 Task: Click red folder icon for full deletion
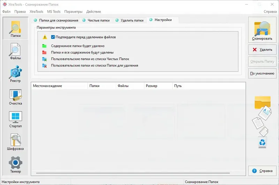tap(44, 52)
